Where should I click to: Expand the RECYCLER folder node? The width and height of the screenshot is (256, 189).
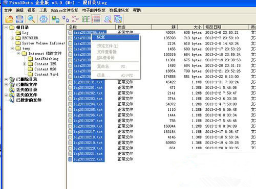(12, 38)
